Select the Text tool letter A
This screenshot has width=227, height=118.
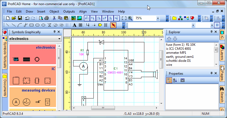(75, 25)
